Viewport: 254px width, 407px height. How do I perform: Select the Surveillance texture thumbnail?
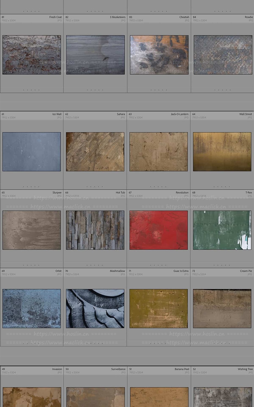pyautogui.click(x=96, y=397)
